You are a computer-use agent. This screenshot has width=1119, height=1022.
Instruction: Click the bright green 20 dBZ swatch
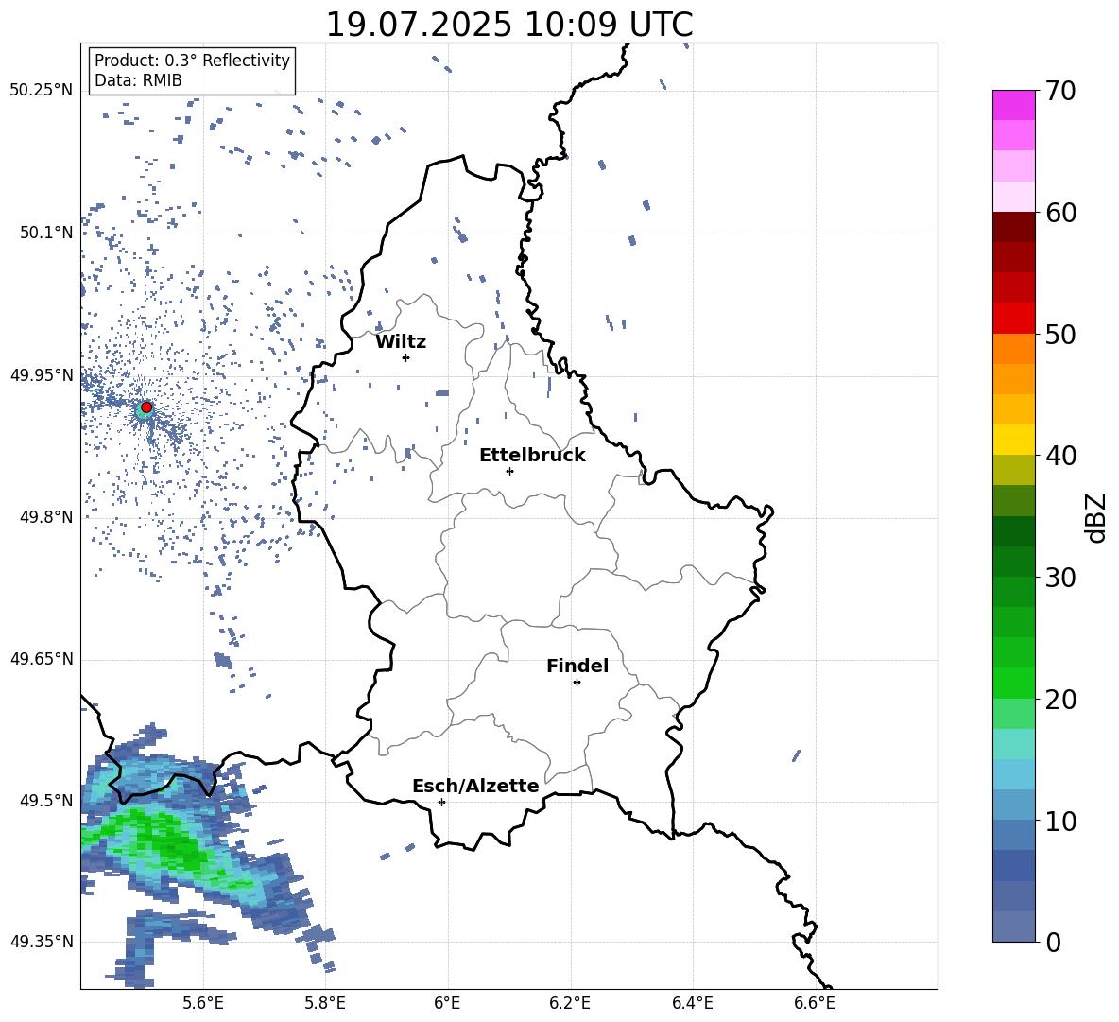[1013, 683]
